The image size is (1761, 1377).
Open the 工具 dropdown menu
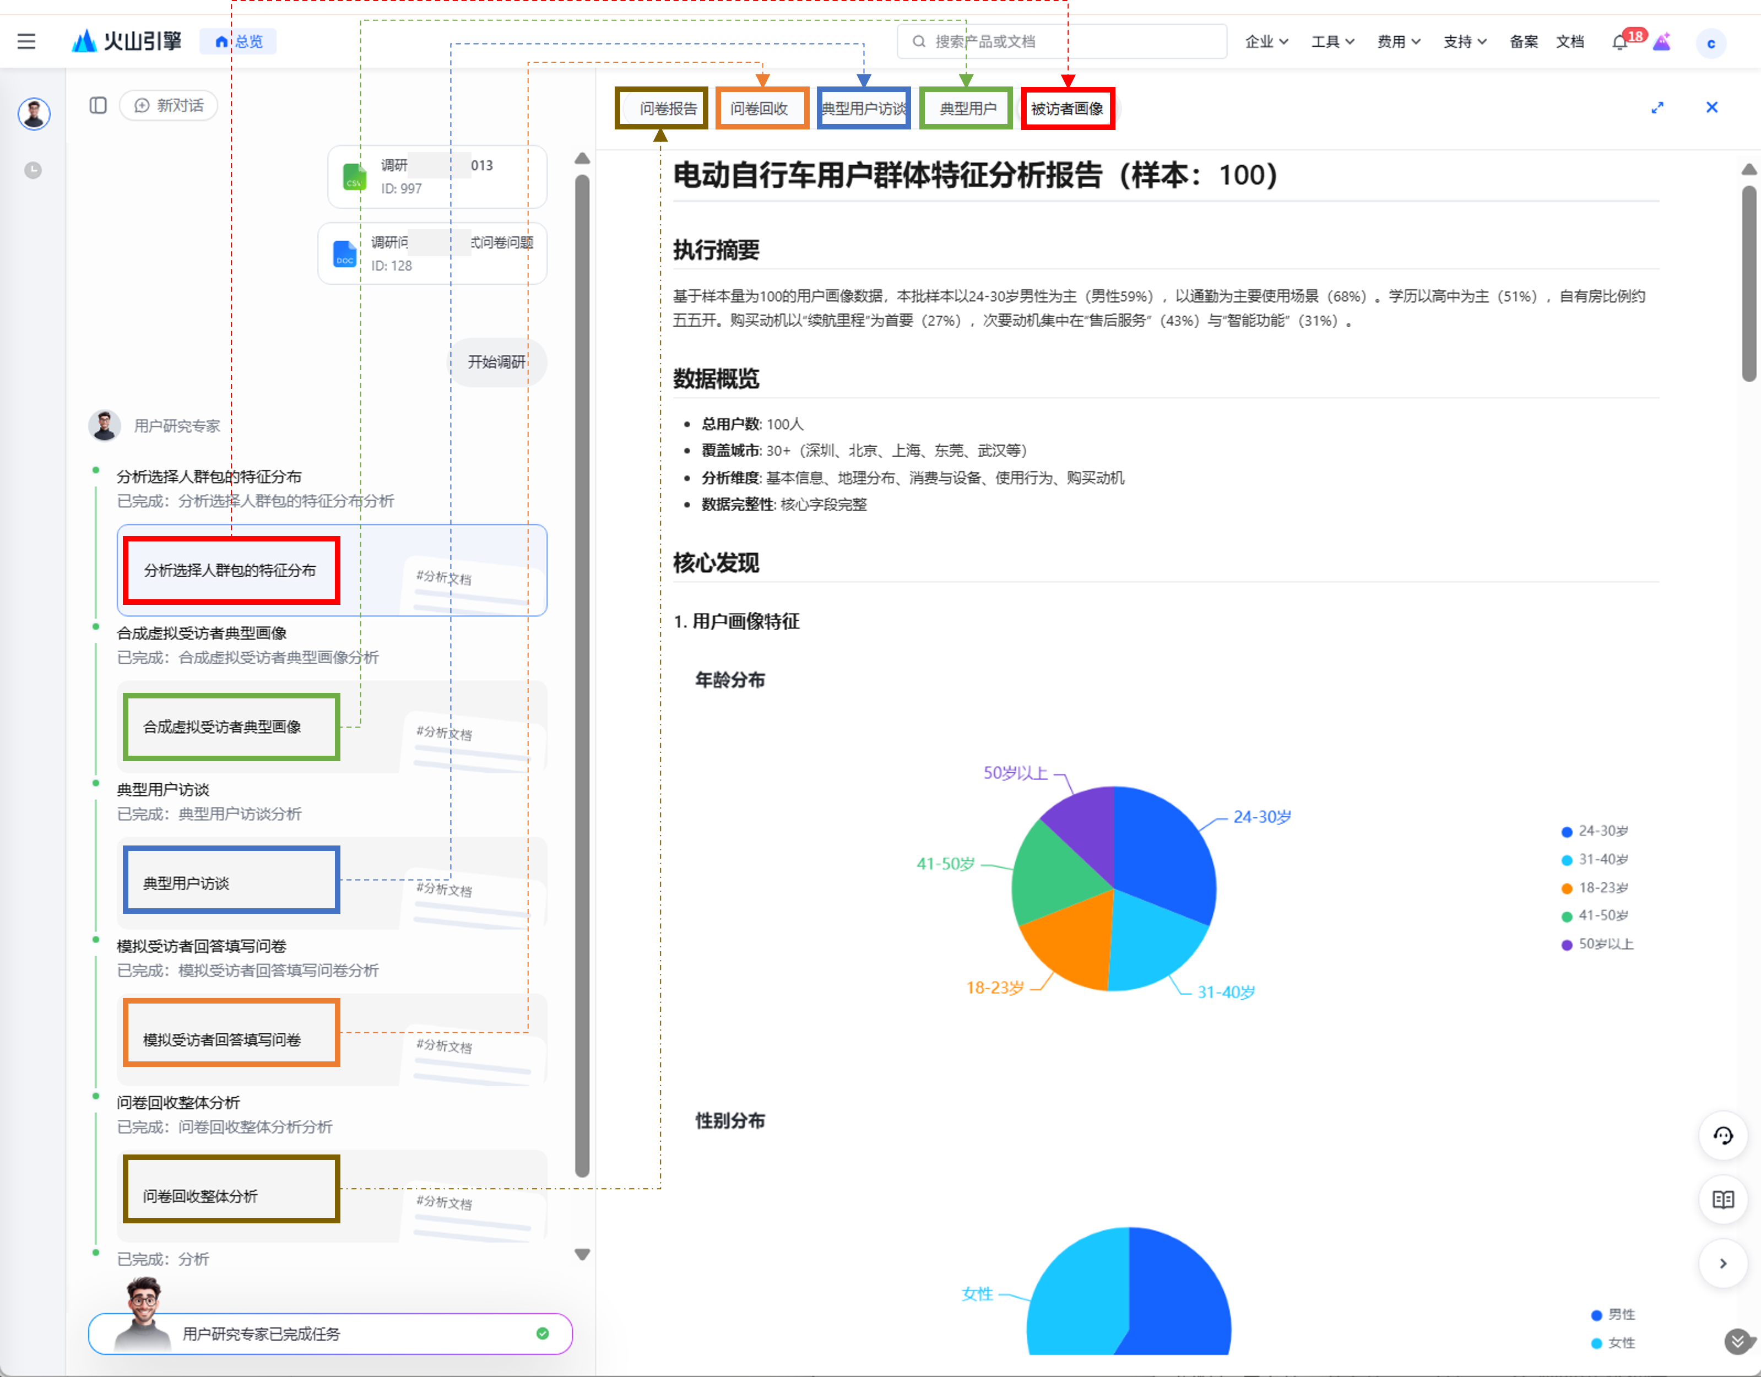(x=1332, y=42)
